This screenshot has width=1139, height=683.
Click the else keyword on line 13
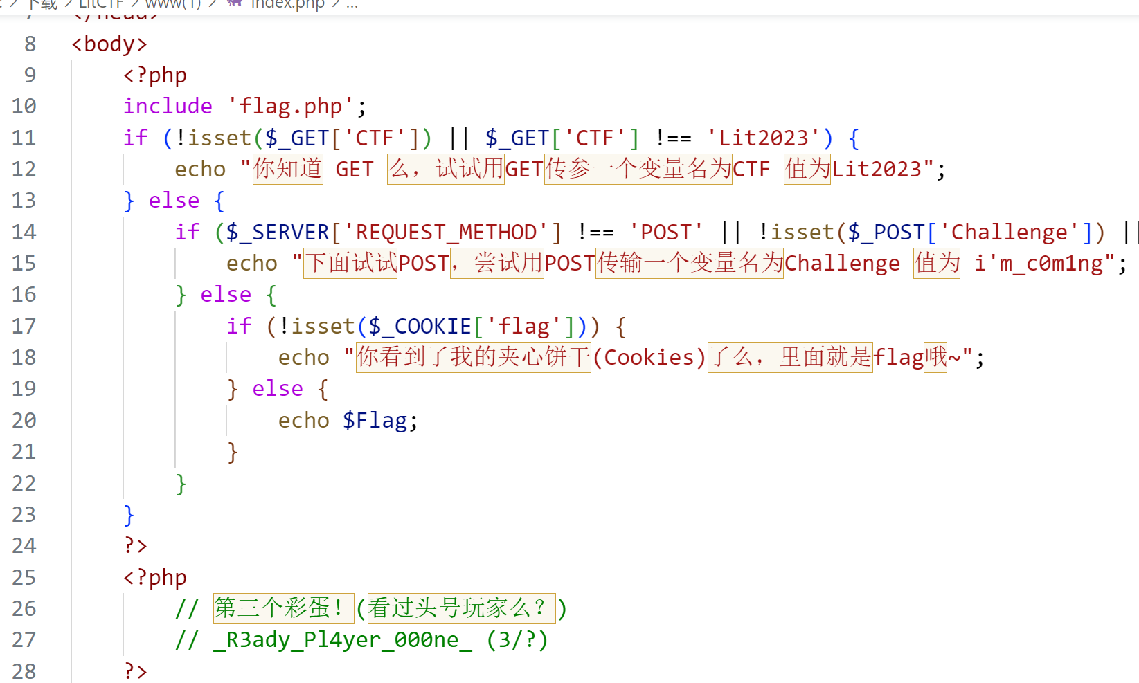[x=174, y=200]
